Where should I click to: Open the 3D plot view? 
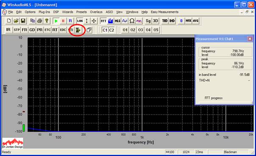point(156,21)
